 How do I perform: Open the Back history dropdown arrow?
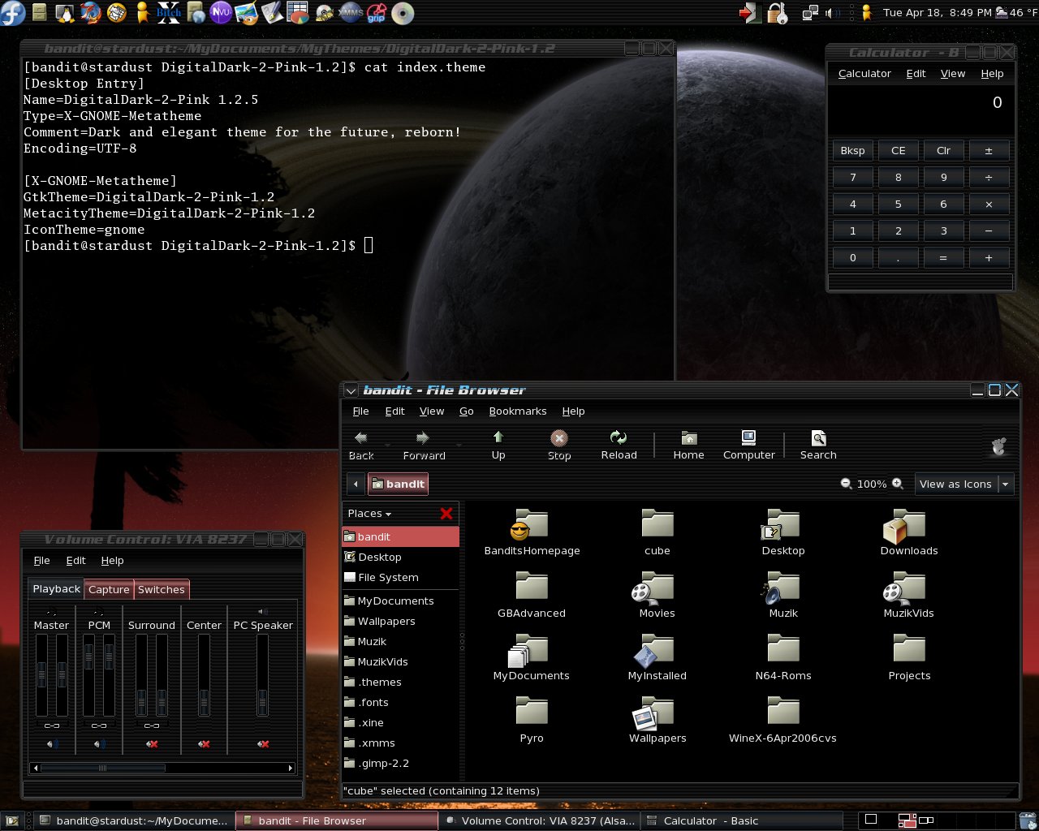(x=387, y=446)
